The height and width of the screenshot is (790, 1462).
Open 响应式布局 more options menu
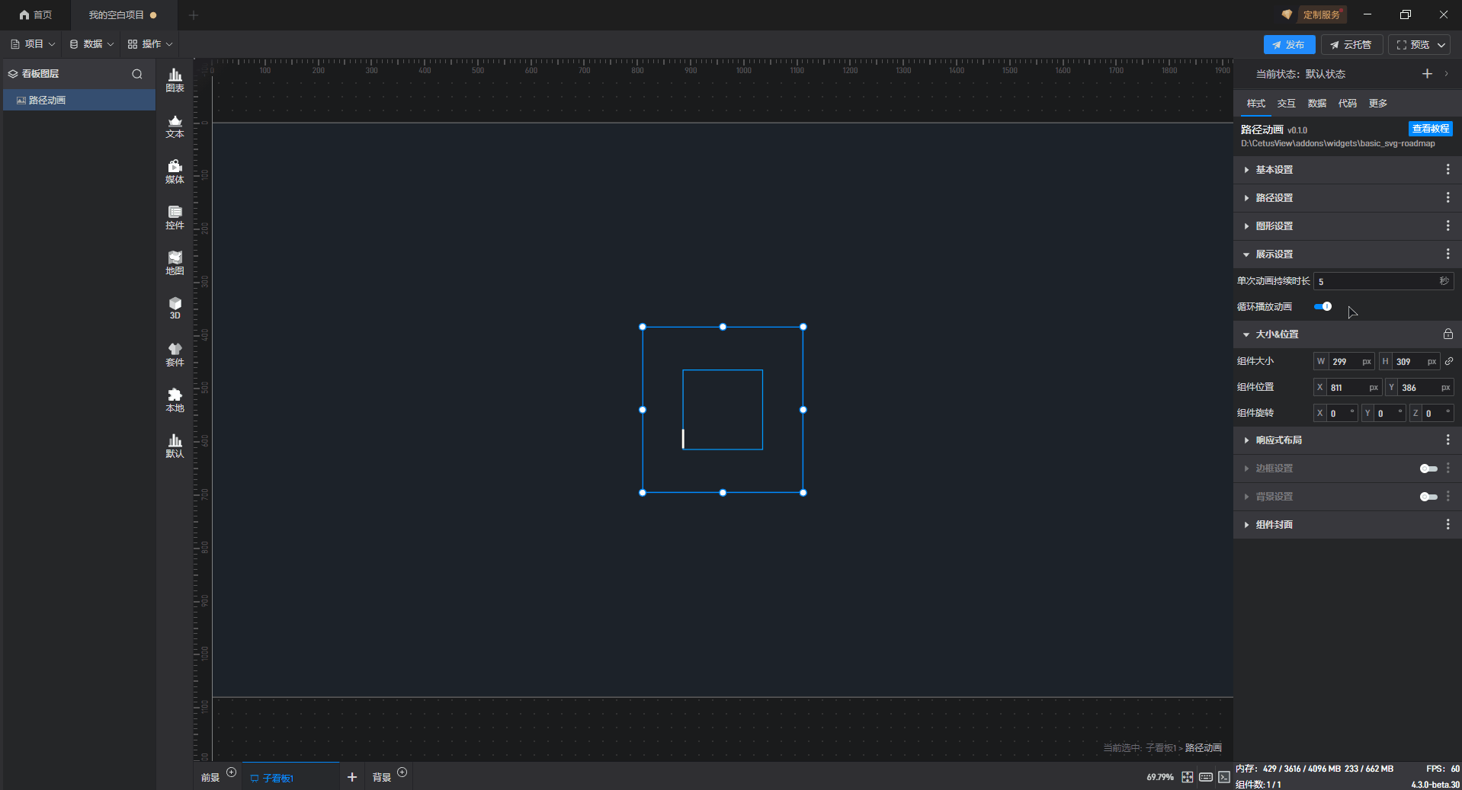1448,440
